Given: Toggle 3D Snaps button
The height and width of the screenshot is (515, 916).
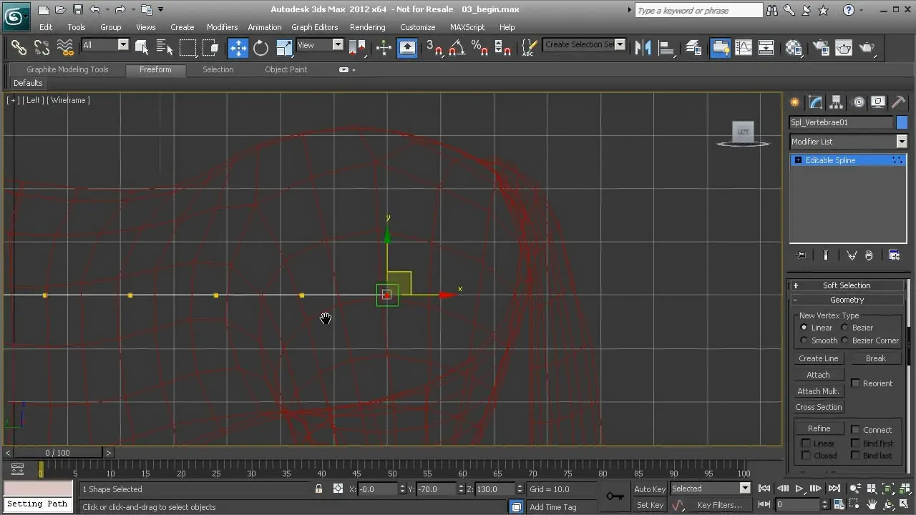Looking at the screenshot, I should coord(434,48).
